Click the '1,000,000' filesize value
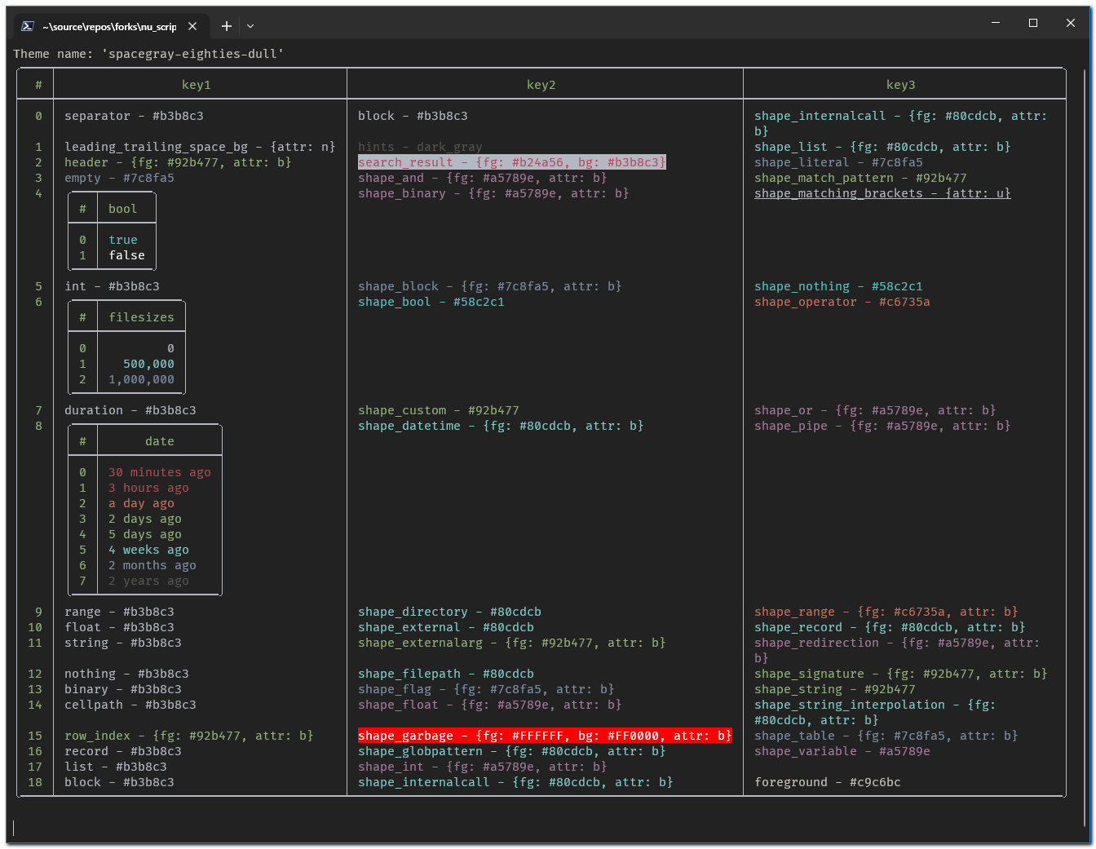This screenshot has width=1096, height=849. pos(141,379)
